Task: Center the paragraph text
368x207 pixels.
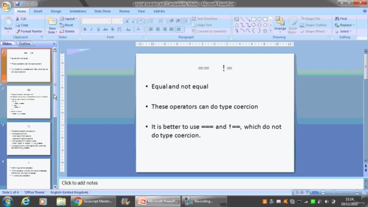Action: (158, 29)
